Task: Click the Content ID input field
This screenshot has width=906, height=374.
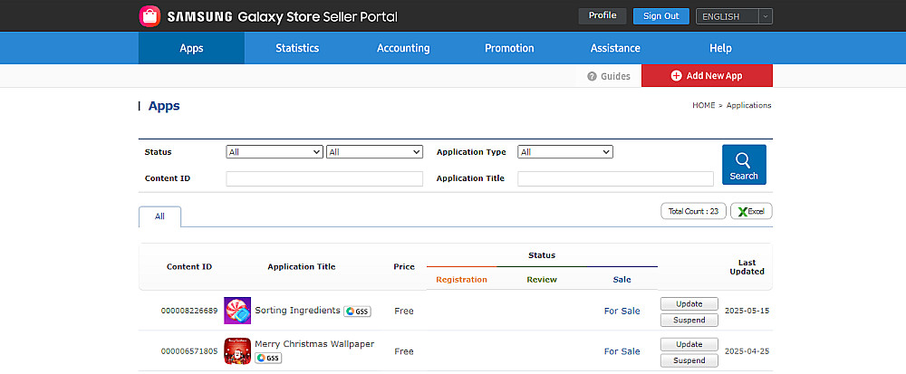Action: (x=324, y=178)
